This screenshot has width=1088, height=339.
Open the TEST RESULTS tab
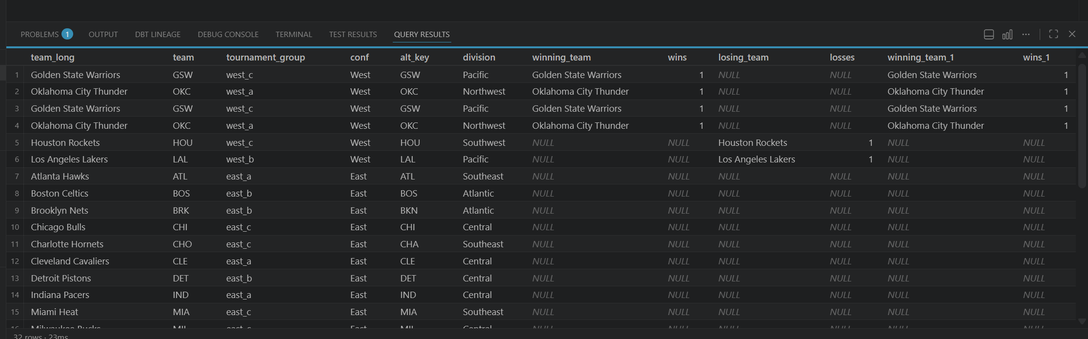pos(353,35)
